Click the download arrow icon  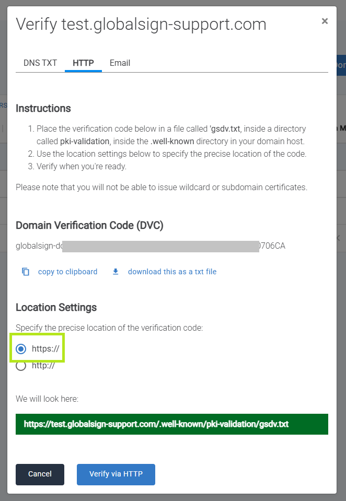coord(116,272)
